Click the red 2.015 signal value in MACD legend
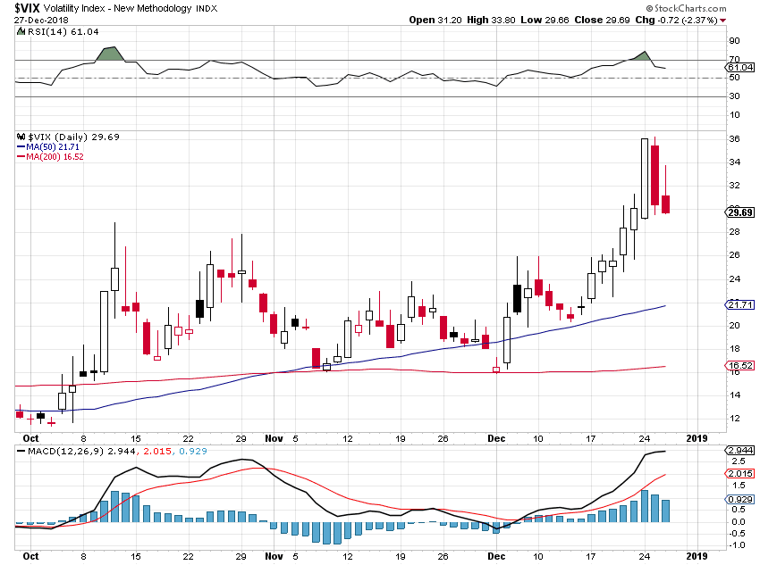The width and height of the screenshot is (760, 565). pyautogui.click(x=157, y=451)
